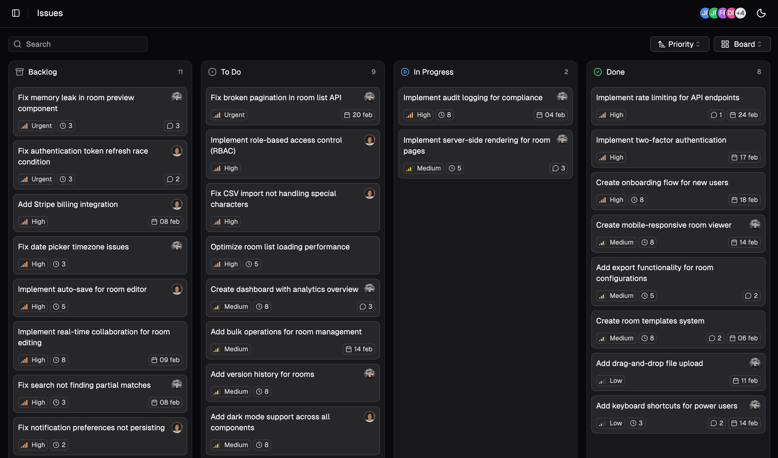Click the clock estimate icon on 'Optimize room list loading'
This screenshot has height=458, width=778.
pyautogui.click(x=249, y=264)
